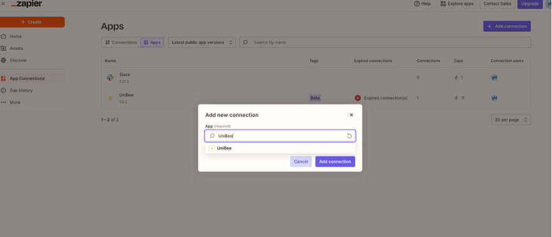Click the Expired connections column header
Screen dimensions: 552x237
tap(373, 61)
